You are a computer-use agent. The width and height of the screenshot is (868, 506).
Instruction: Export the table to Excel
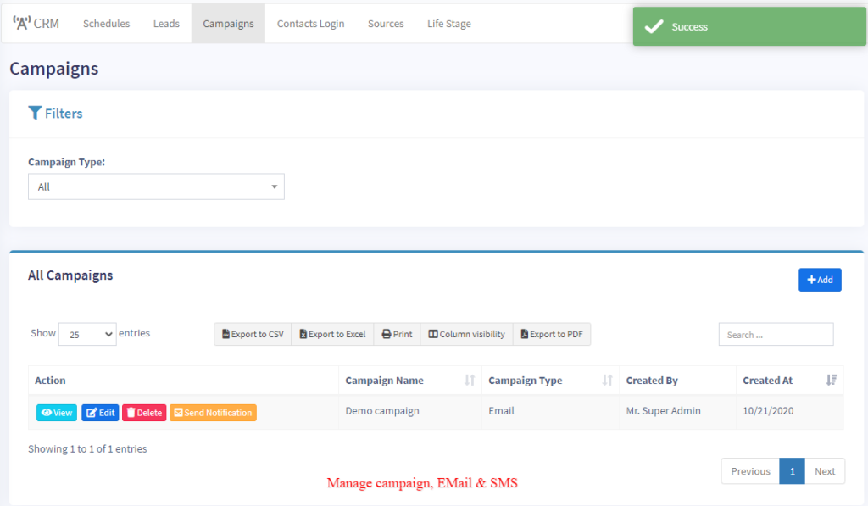tap(332, 334)
